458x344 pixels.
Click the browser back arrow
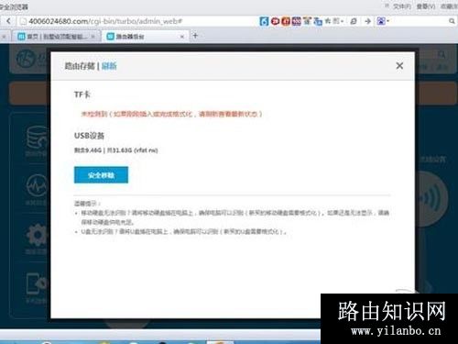coord(8,21)
